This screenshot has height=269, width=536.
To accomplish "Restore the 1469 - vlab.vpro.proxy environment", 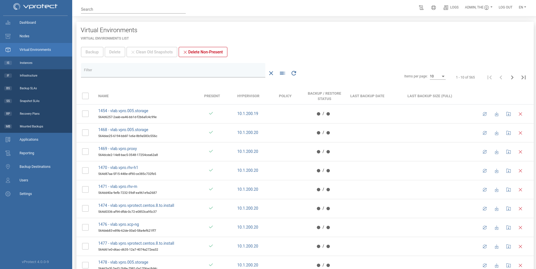I will pyautogui.click(x=497, y=152).
